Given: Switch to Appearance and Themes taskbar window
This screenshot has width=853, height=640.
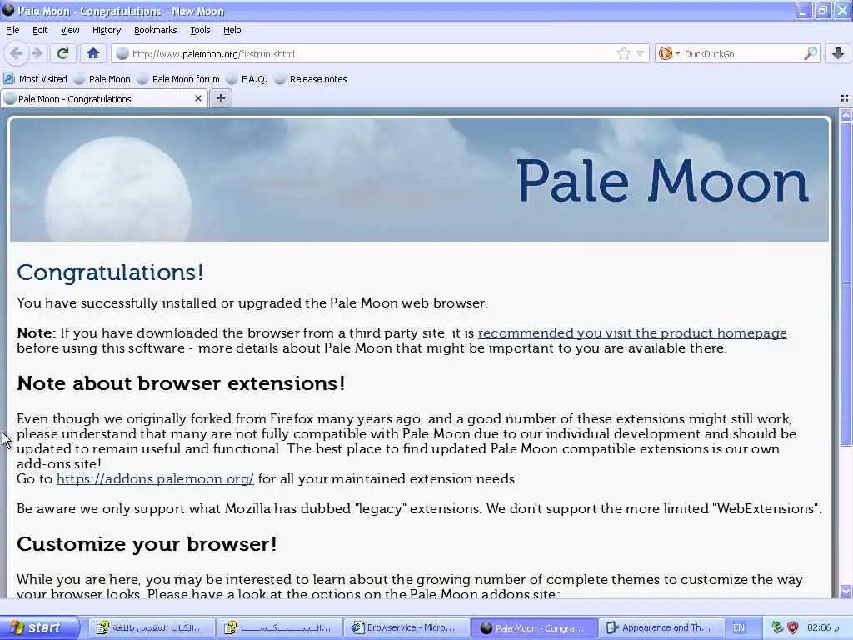Looking at the screenshot, I should tap(661, 627).
